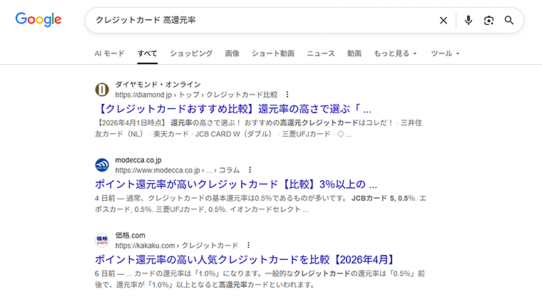Click the snippet starting 4 日前 — 通常
The image size is (542, 299).
260,204
